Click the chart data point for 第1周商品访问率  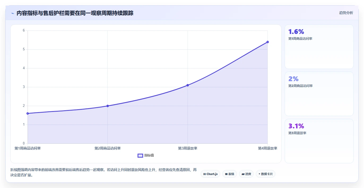coord(28,113)
